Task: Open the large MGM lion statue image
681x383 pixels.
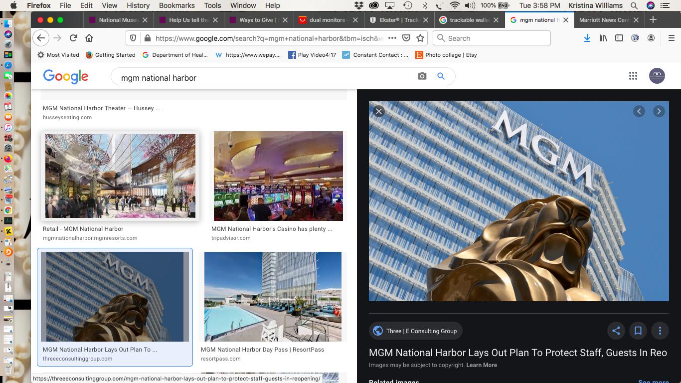Action: click(x=519, y=201)
